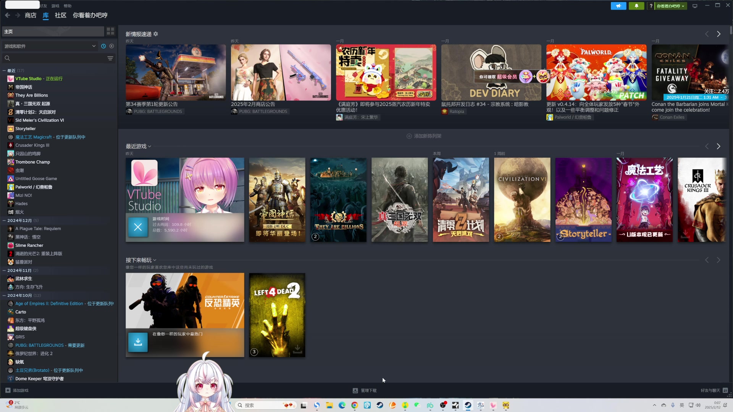Image resolution: width=733 pixels, height=412 pixels.
Task: Open Chrome from the Windows taskbar
Action: pyautogui.click(x=355, y=405)
